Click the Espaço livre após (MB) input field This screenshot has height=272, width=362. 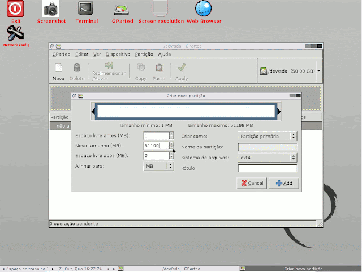157,155
